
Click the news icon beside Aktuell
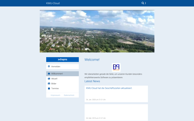[49, 78]
